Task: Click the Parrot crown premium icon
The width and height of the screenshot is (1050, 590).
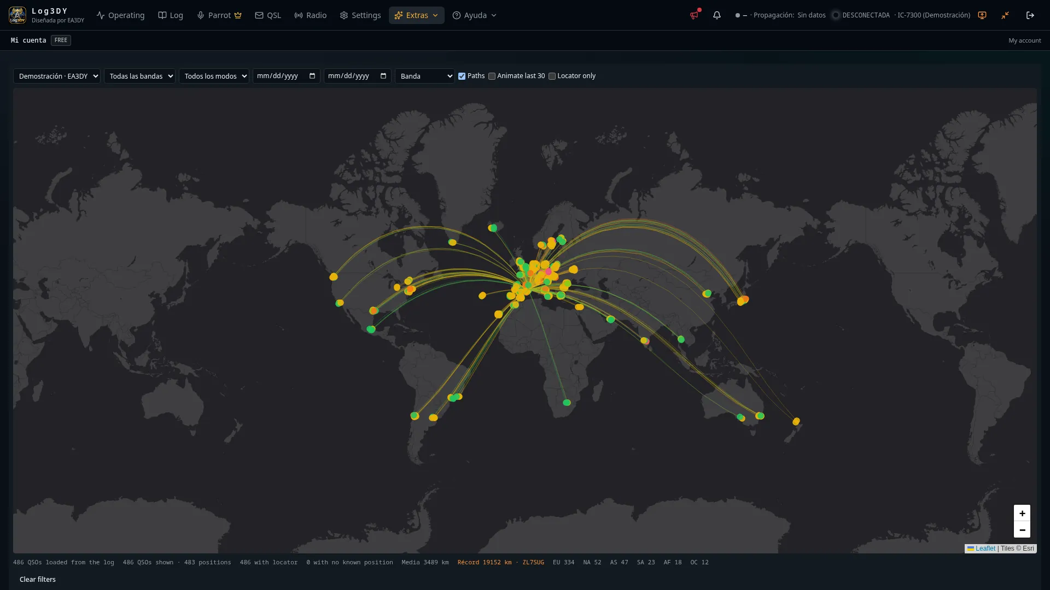Action: click(x=238, y=15)
